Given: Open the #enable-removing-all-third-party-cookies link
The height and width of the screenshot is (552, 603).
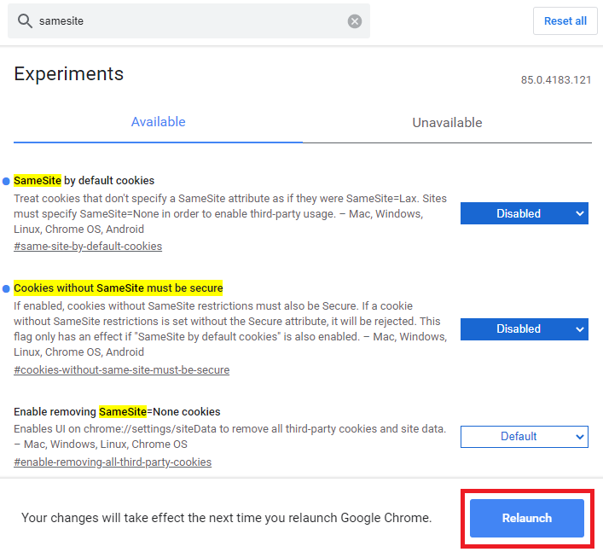Looking at the screenshot, I should [x=113, y=462].
